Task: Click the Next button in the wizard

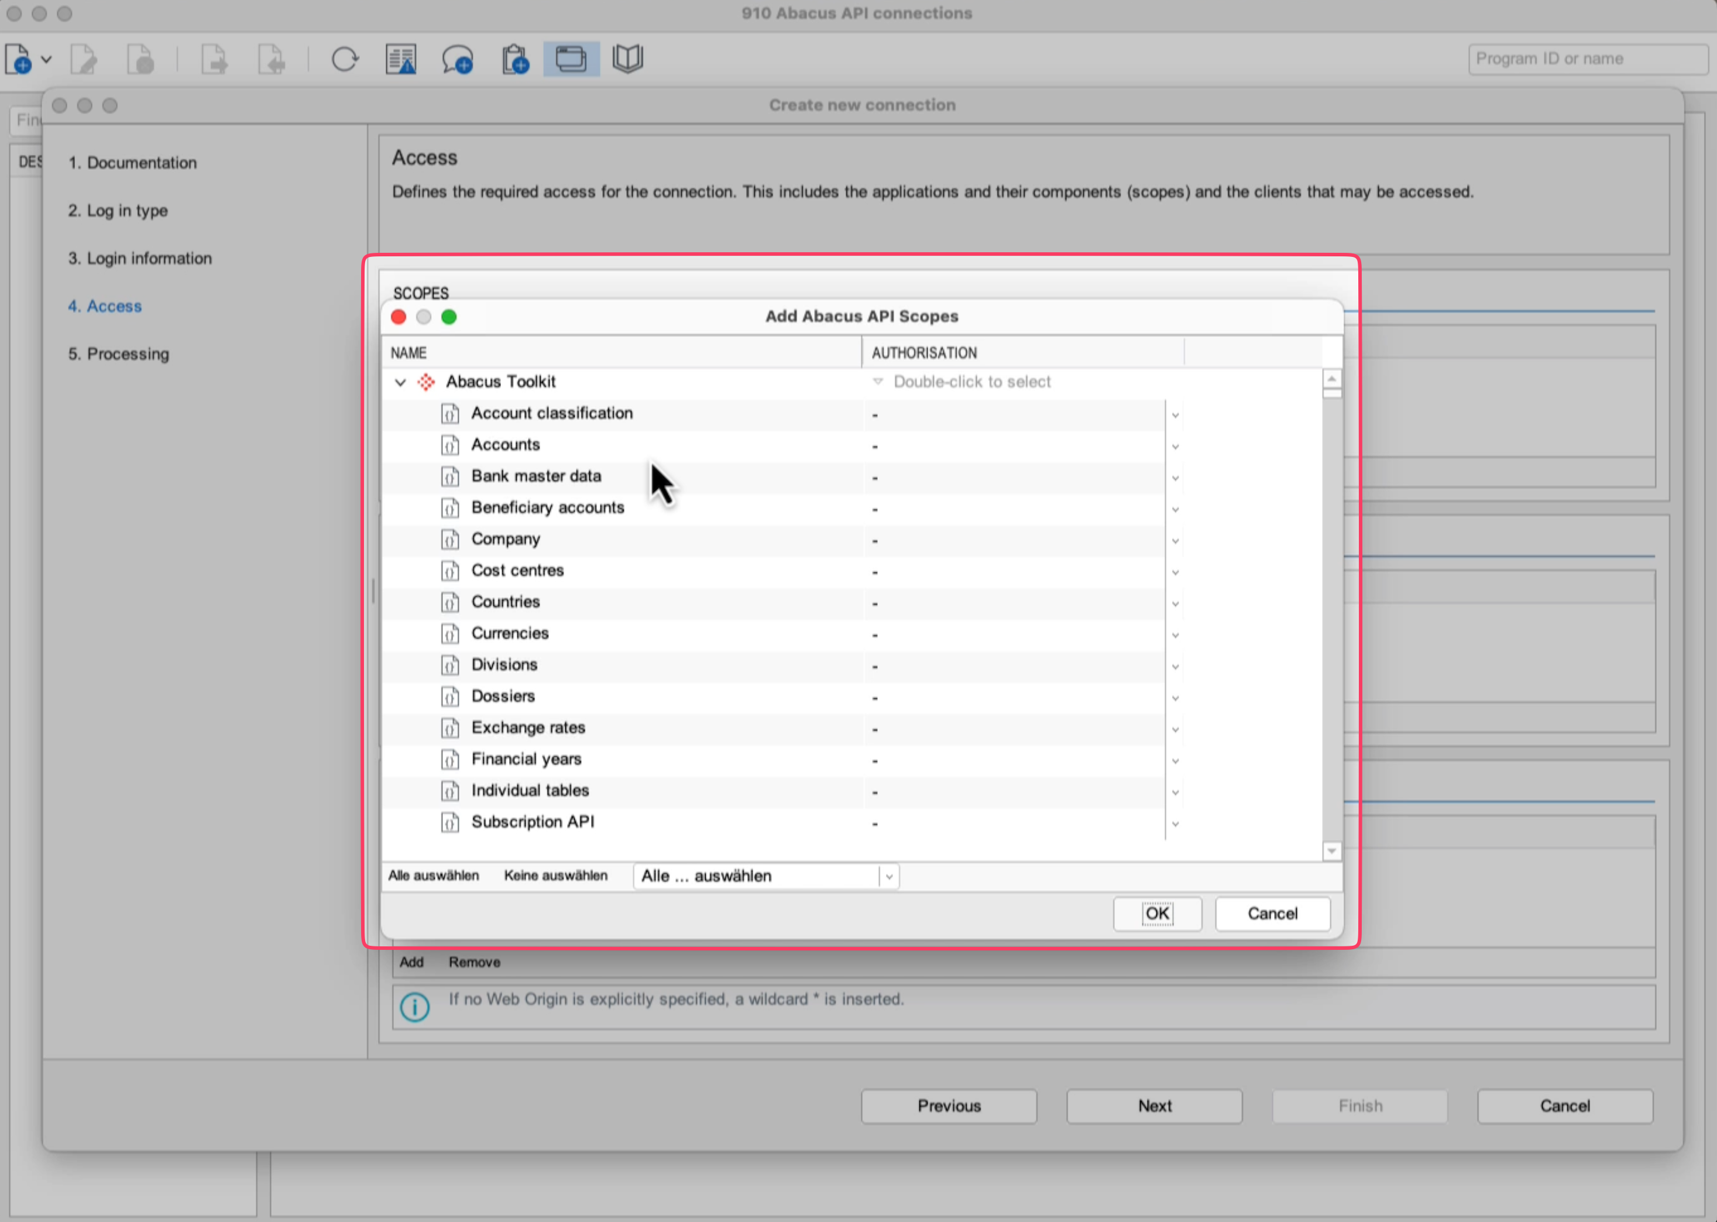Action: pyautogui.click(x=1154, y=1106)
